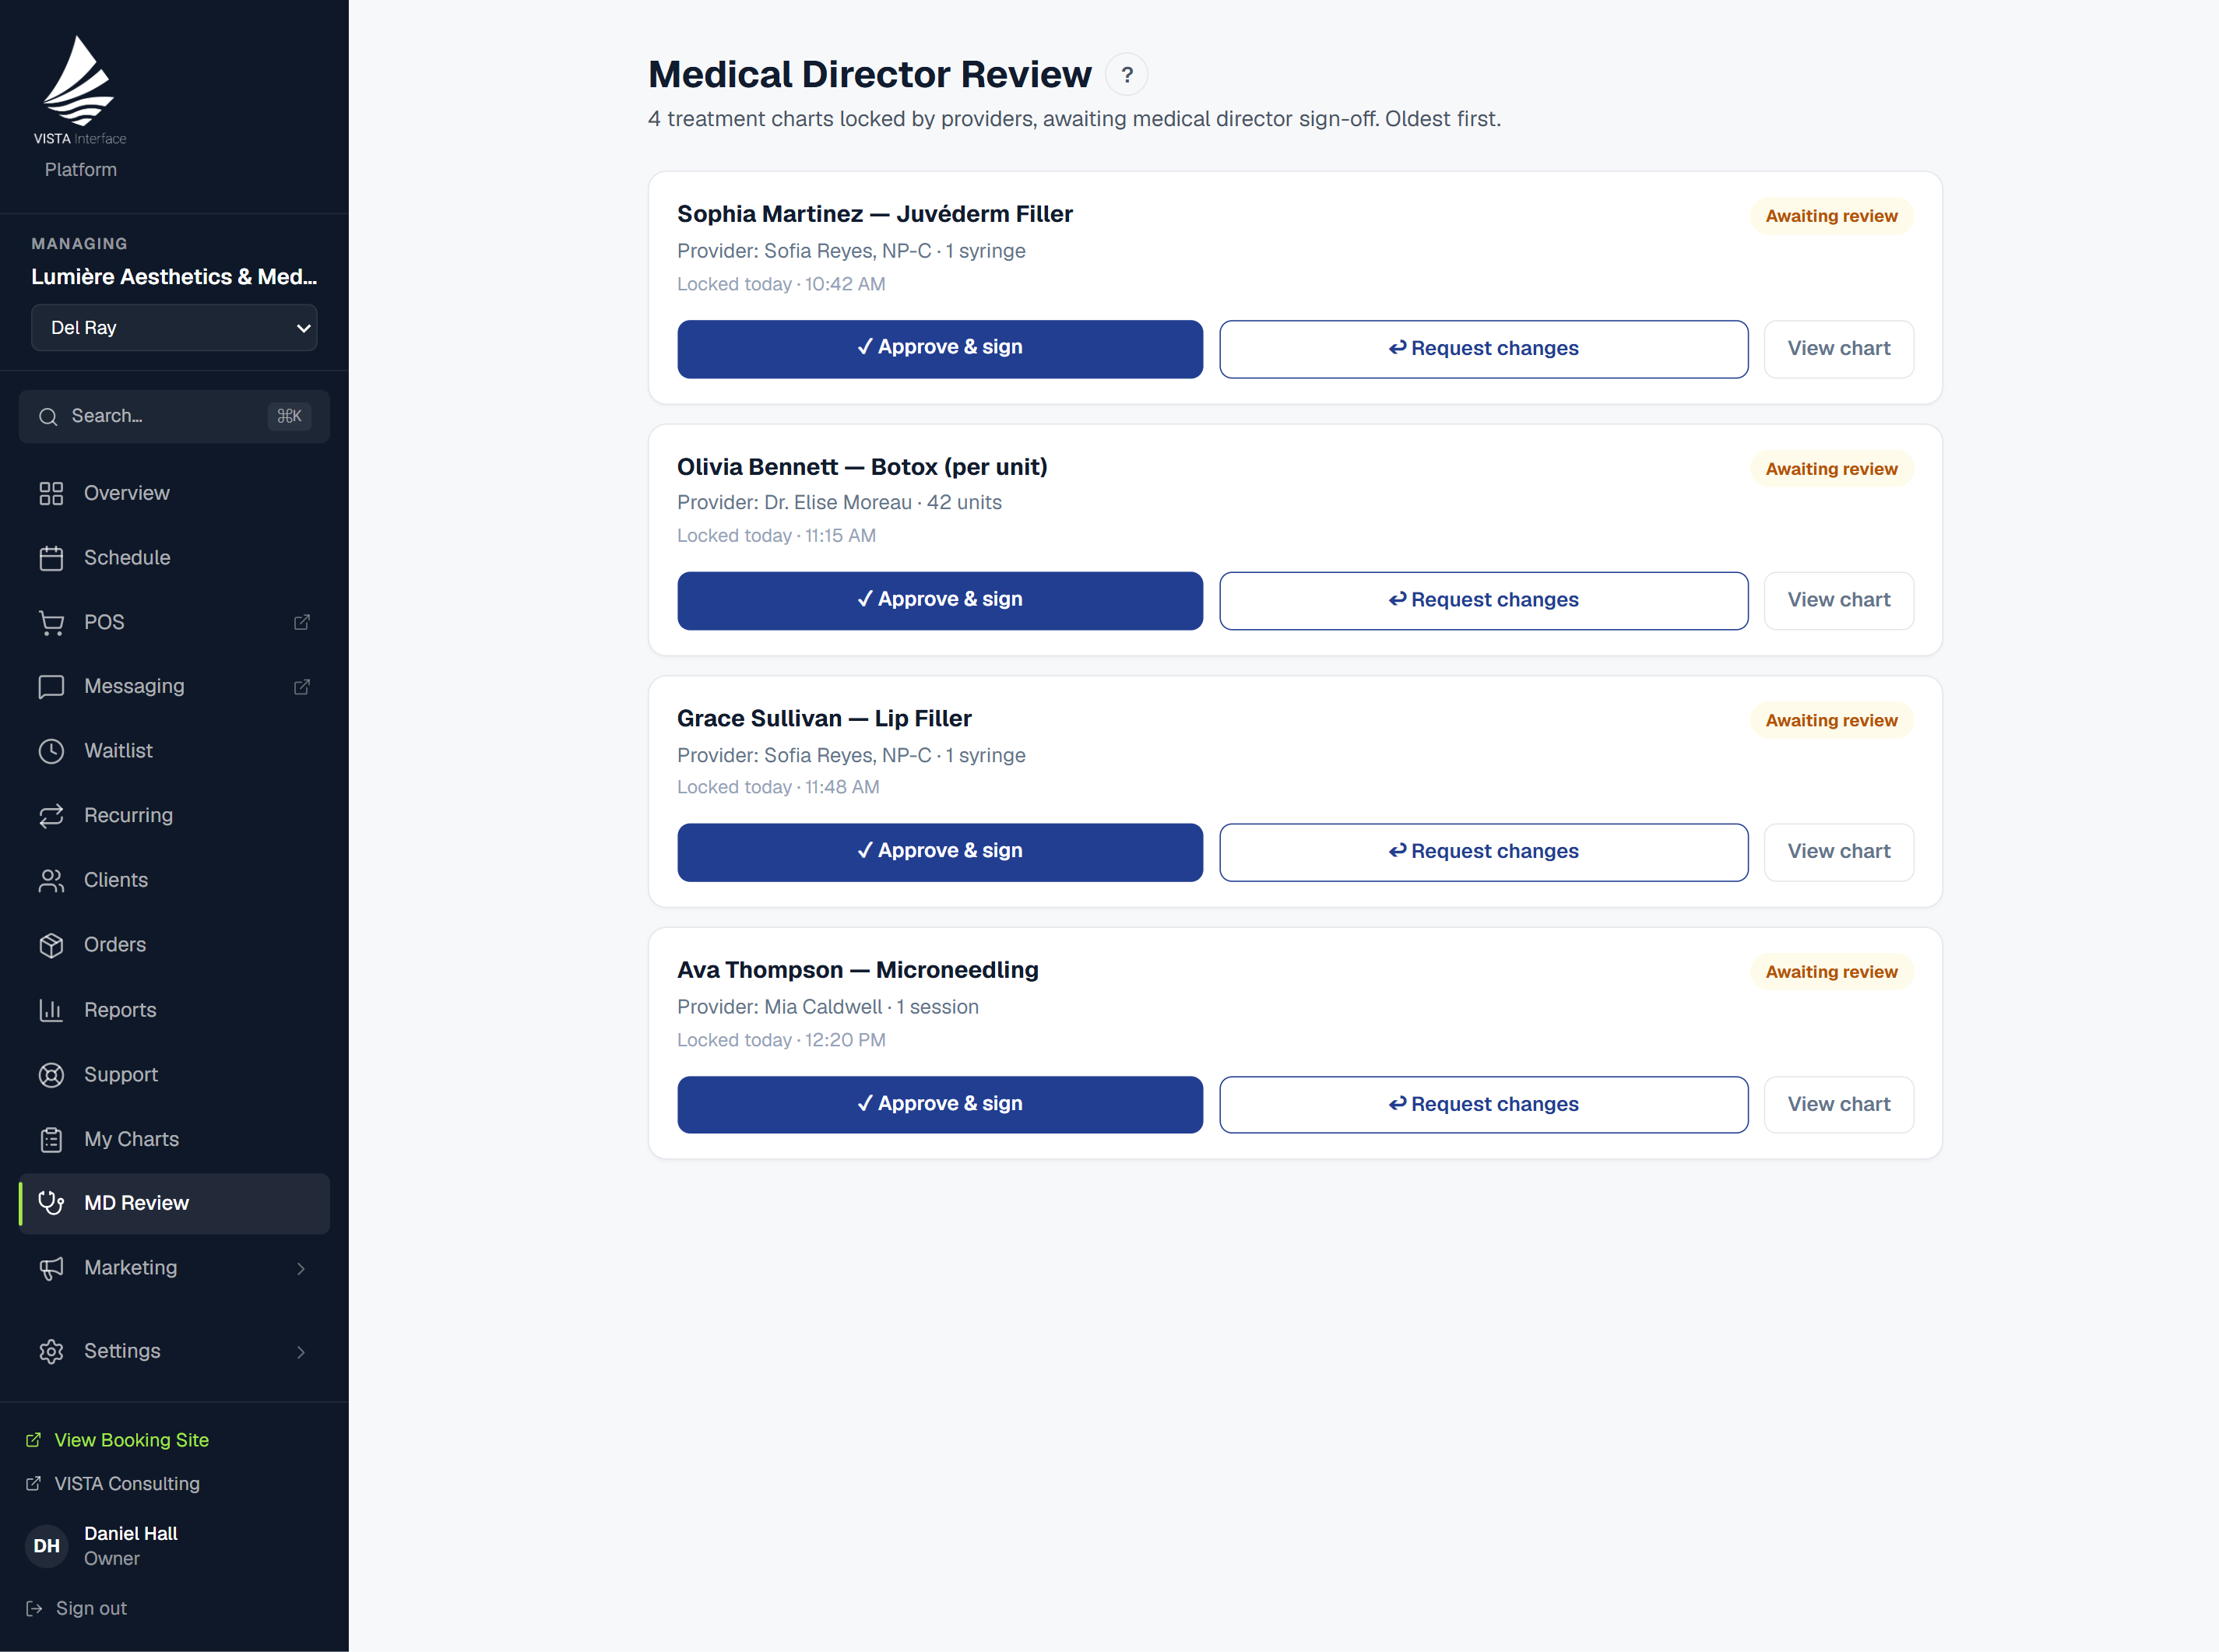
Task: Expand the Settings submenu chevron
Action: (301, 1352)
